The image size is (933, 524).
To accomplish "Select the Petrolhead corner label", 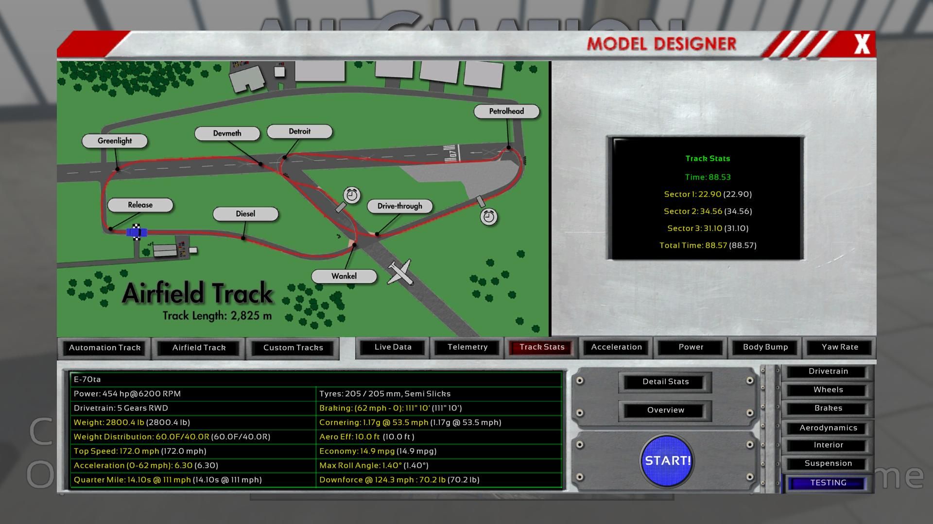I will (x=506, y=112).
